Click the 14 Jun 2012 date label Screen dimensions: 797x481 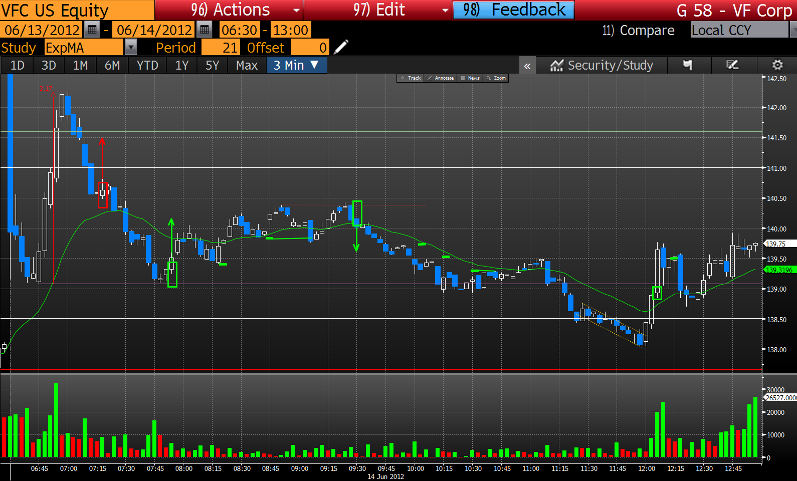[x=385, y=476]
